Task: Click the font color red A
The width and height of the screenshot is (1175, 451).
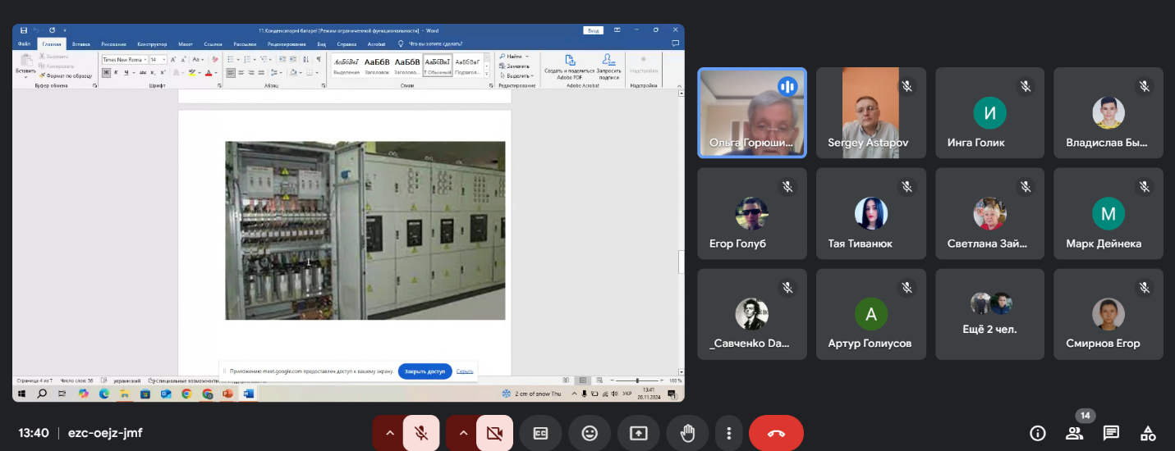Action: pyautogui.click(x=208, y=73)
